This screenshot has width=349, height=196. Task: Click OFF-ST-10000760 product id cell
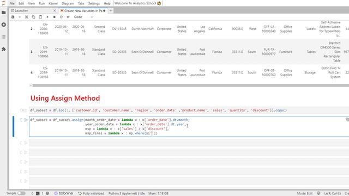269,72
